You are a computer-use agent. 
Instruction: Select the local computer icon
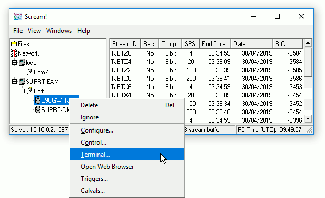[x=22, y=62]
